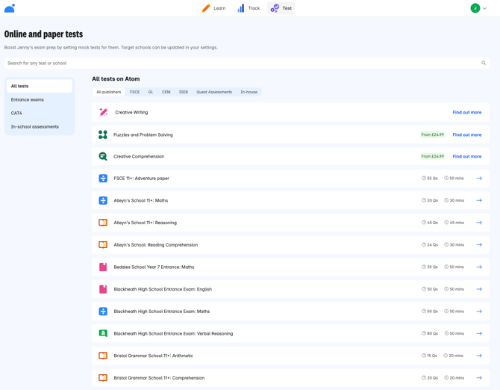Open the Learn navigation item
Viewport: 500px width, 390px height.
click(213, 8)
